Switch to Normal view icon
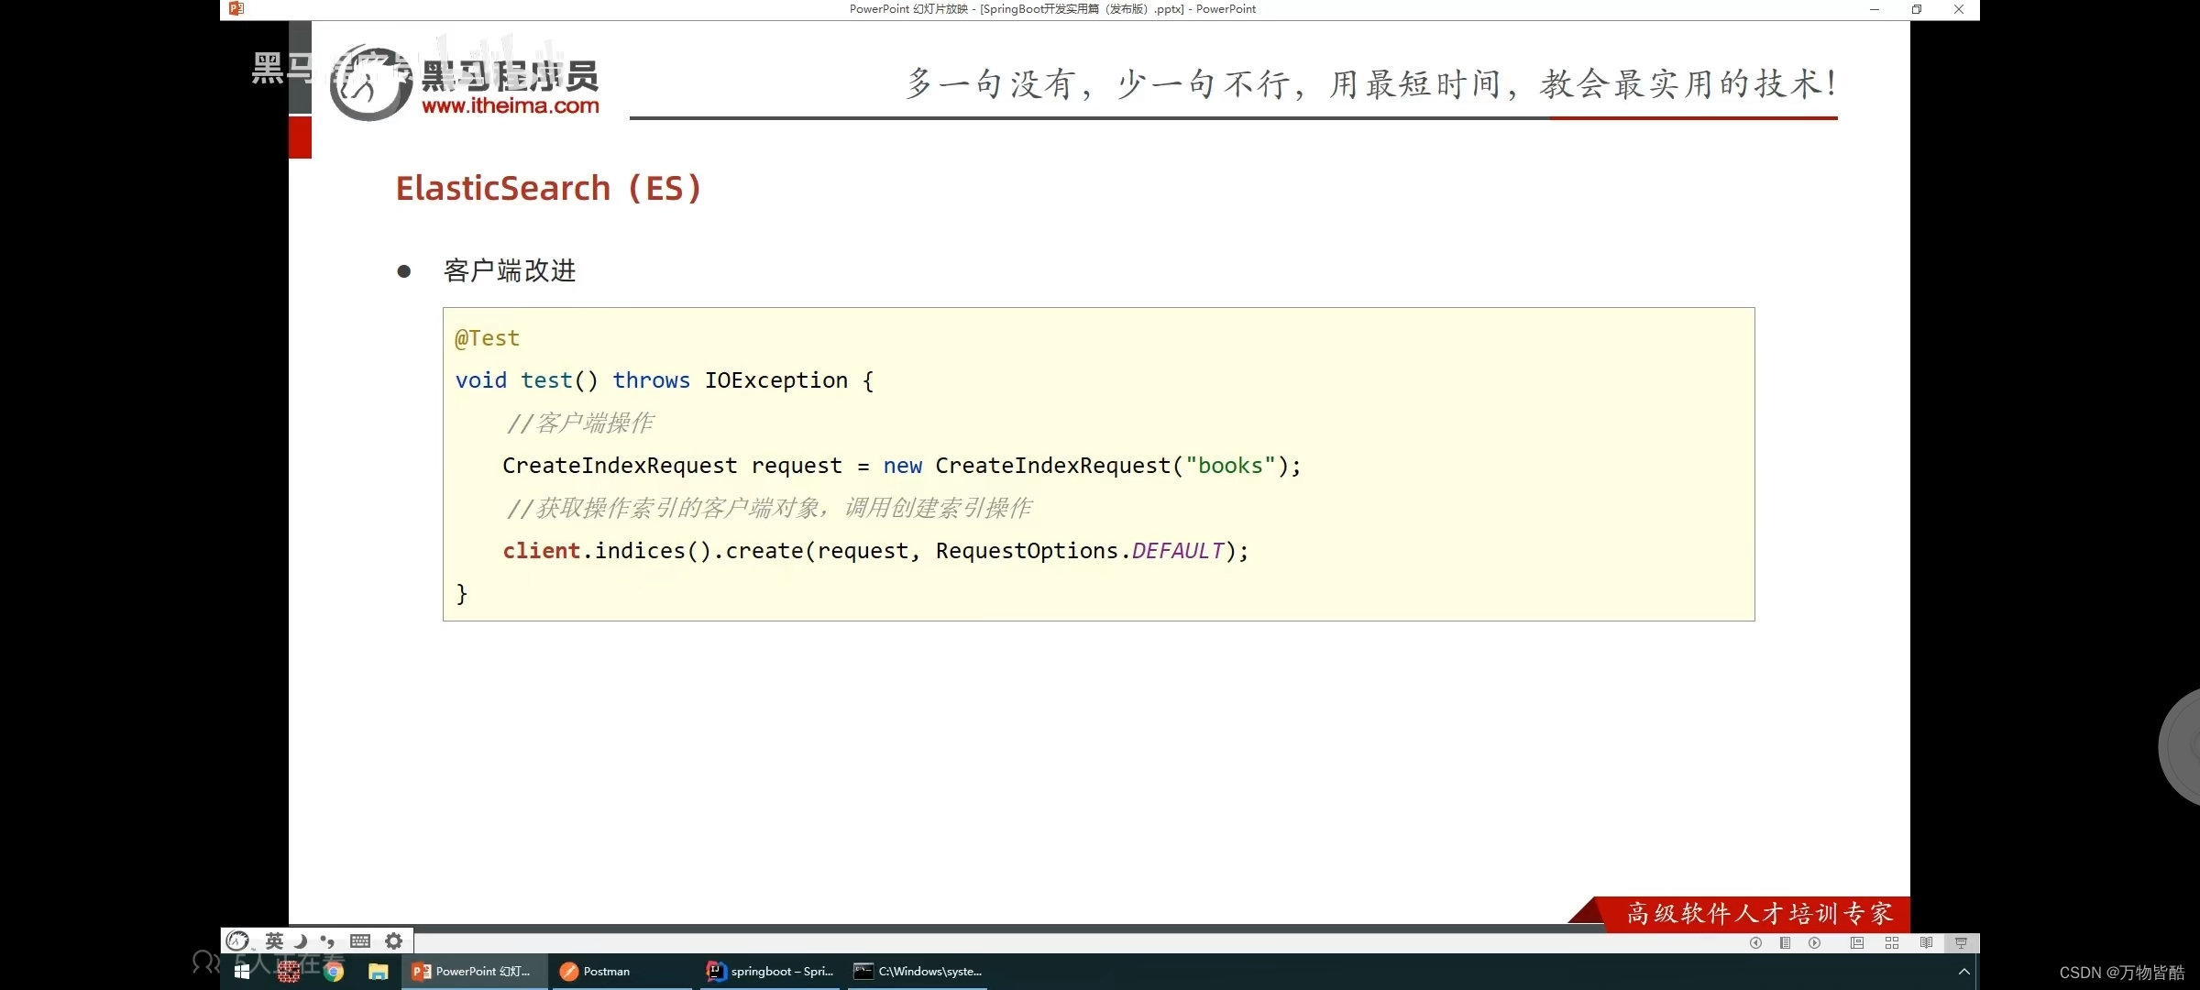2200x990 pixels. coord(1856,942)
